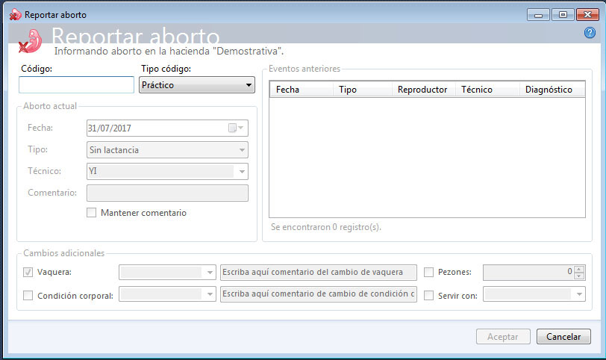Click the Cancelar button
Screen dimensions: 606x360
(563, 337)
